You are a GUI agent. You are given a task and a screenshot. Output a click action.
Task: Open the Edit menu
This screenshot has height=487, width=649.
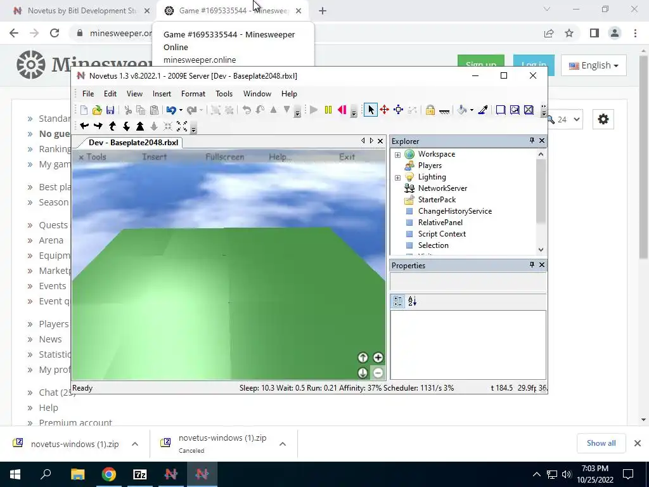pos(110,94)
